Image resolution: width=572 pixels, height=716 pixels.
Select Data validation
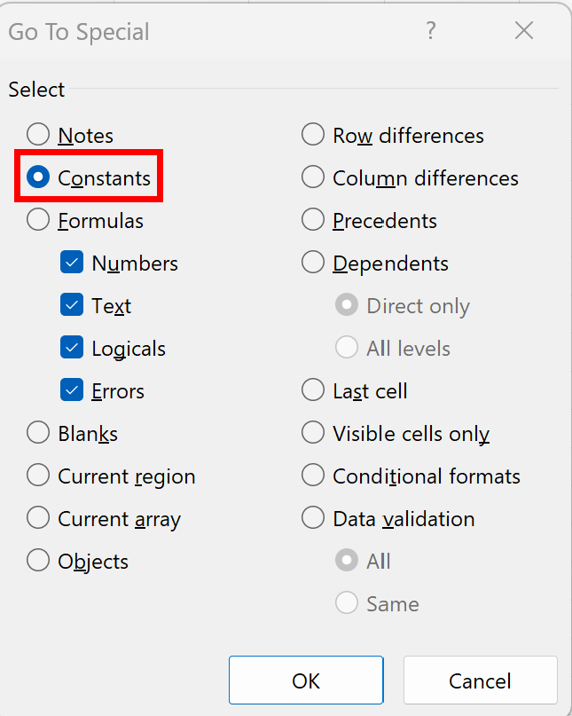[313, 518]
